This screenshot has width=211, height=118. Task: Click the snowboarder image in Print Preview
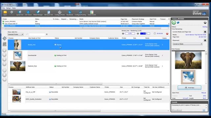coord(188,77)
